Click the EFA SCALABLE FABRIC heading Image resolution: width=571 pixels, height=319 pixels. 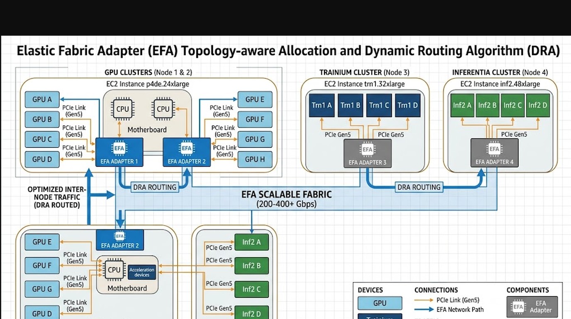click(286, 194)
